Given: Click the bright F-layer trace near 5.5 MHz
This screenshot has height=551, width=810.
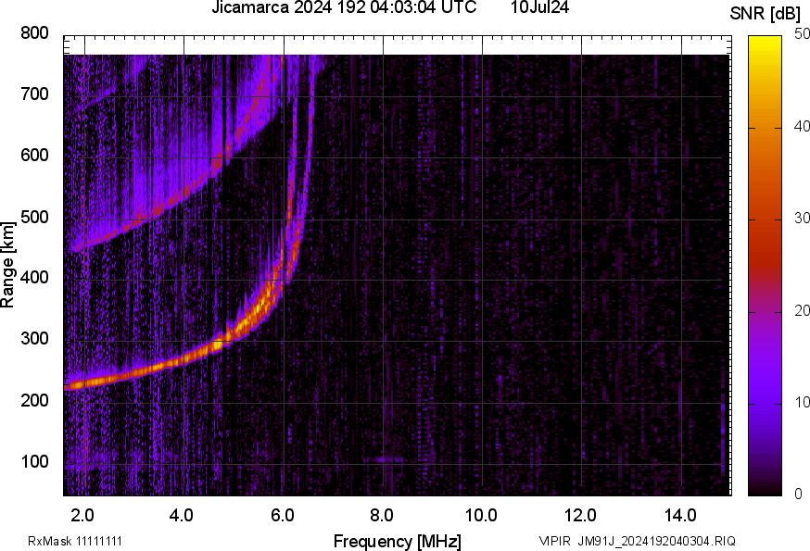Looking at the screenshot, I should [259, 305].
